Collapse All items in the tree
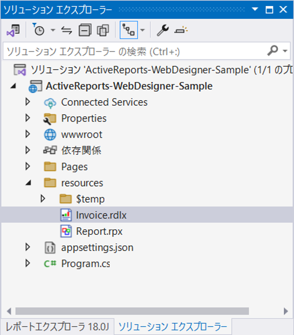Image resolution: width=294 pixels, height=335 pixels. pyautogui.click(x=85, y=30)
